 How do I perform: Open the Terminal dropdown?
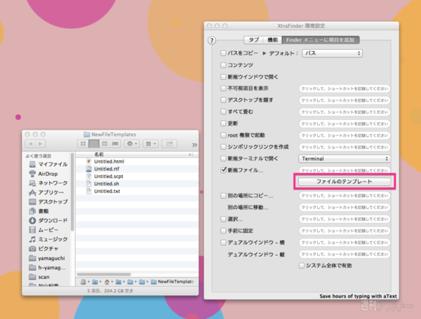pyautogui.click(x=345, y=158)
